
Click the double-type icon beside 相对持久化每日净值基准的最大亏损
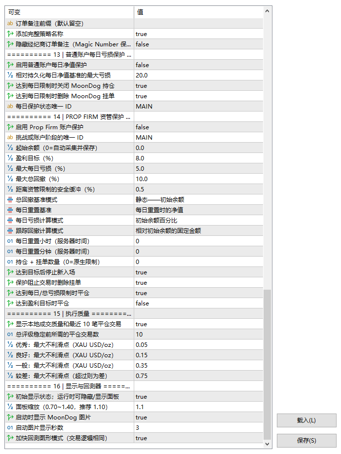coord(10,76)
